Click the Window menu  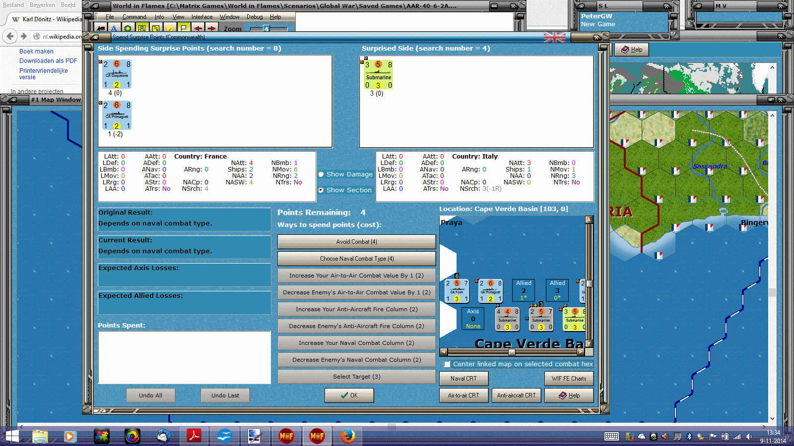coord(229,17)
